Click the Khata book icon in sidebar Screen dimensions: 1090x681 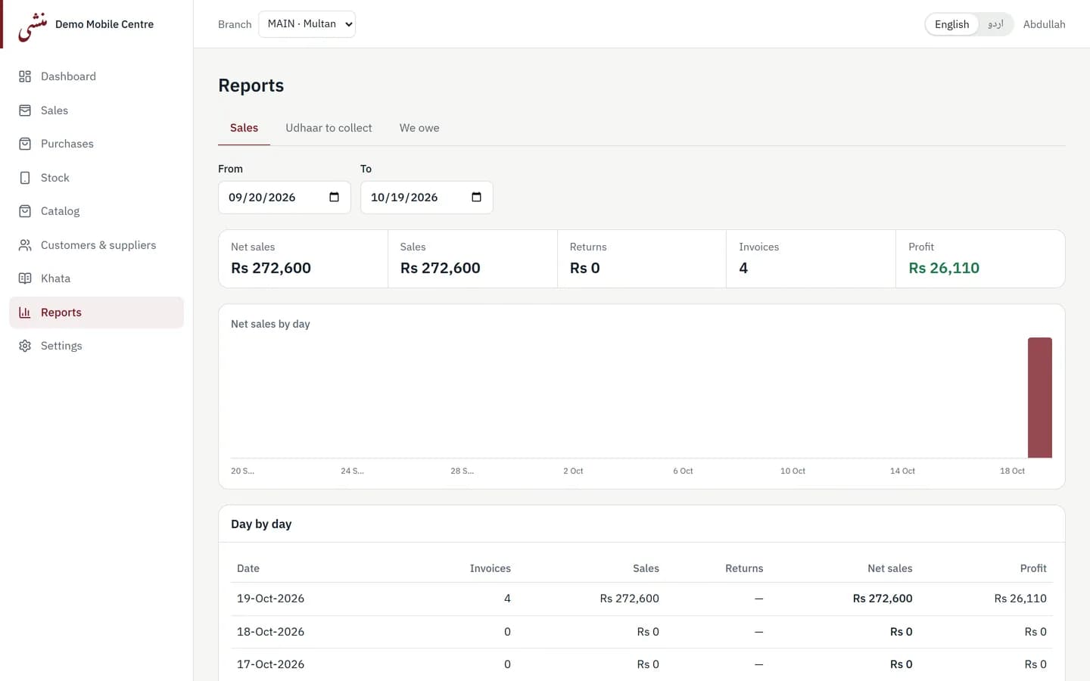(25, 278)
